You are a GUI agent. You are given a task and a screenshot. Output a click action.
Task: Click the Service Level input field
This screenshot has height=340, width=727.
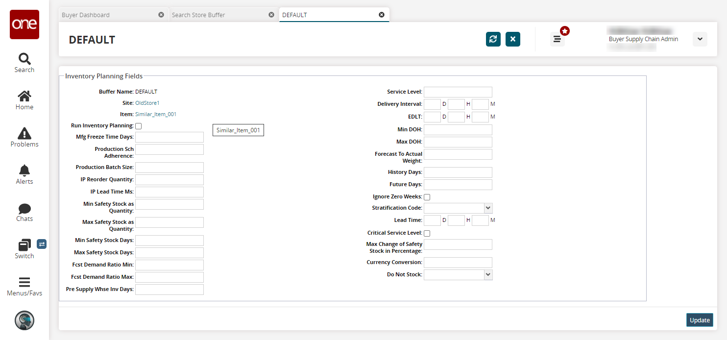(458, 92)
